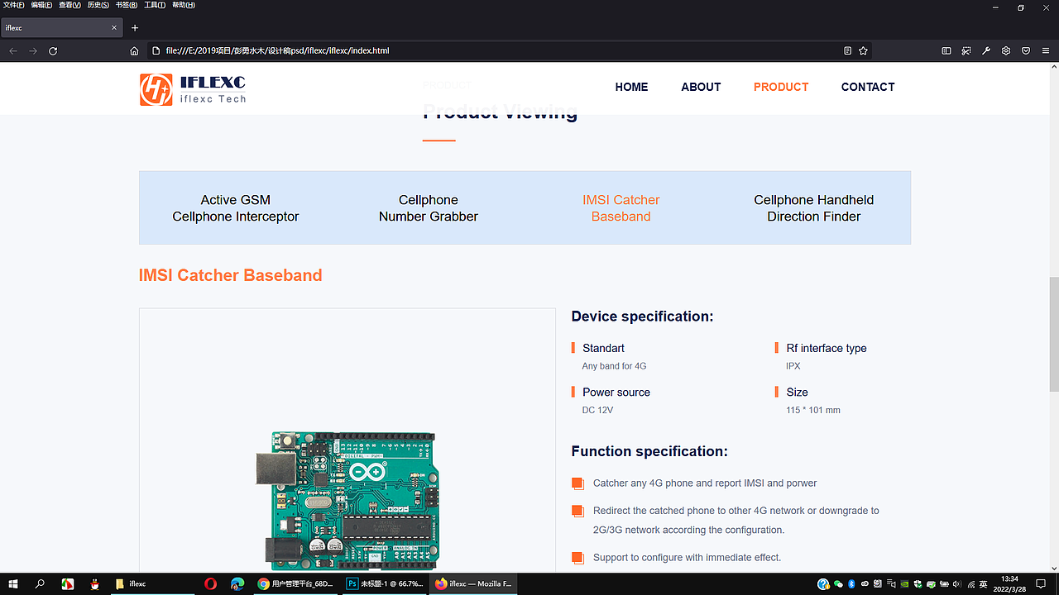Open the volume speaker tray icon
The height and width of the screenshot is (595, 1059).
957,584
